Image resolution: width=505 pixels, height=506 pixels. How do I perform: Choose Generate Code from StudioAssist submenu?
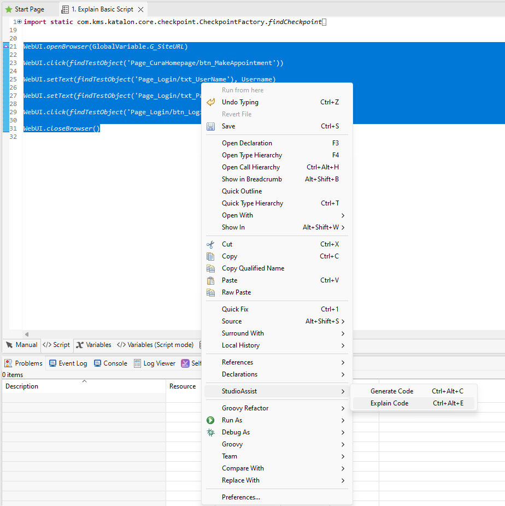(413, 391)
